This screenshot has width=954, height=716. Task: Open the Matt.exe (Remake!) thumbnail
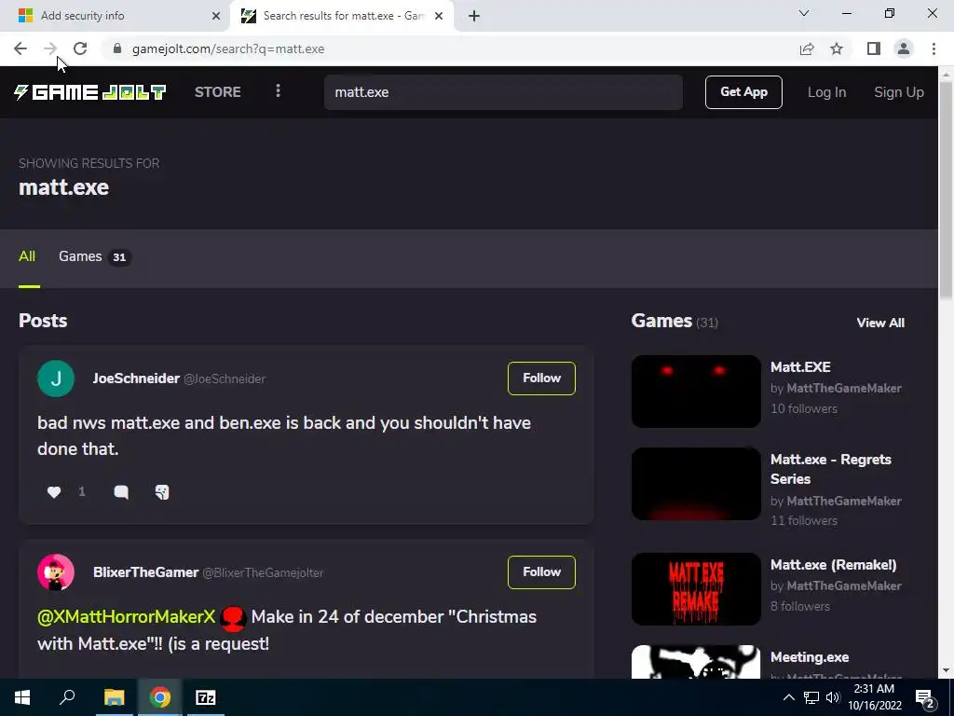pyautogui.click(x=696, y=589)
